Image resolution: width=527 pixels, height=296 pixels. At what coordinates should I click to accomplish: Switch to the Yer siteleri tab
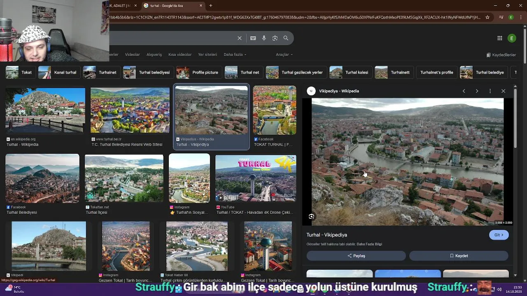[x=208, y=55]
